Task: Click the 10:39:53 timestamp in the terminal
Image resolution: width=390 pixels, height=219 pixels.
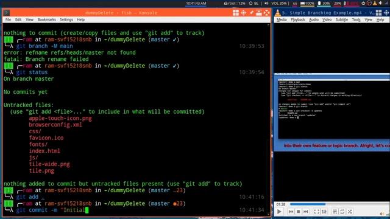Action: pyautogui.click(x=252, y=46)
